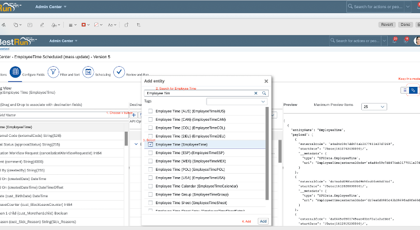Select the sketch pen markup tool
The height and width of the screenshot is (230, 420).
(x=3, y=25)
